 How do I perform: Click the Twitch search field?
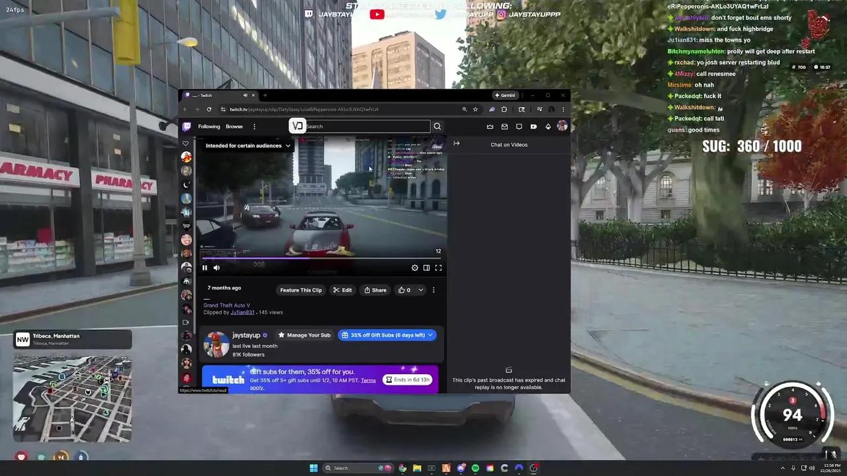click(364, 126)
